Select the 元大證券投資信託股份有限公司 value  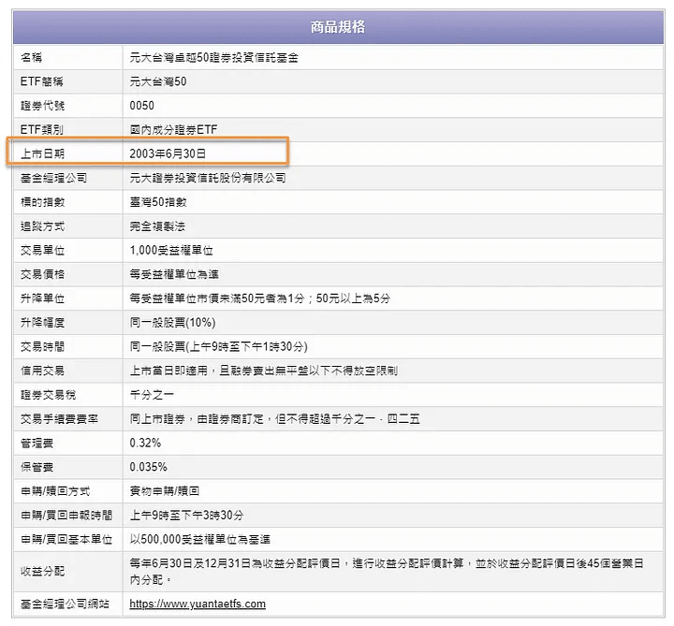click(208, 178)
